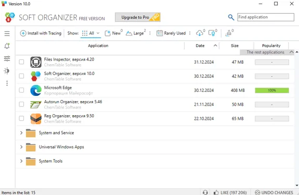This screenshot has height=195, width=299.
Task: Sort by Popularity column header
Action: (x=271, y=46)
